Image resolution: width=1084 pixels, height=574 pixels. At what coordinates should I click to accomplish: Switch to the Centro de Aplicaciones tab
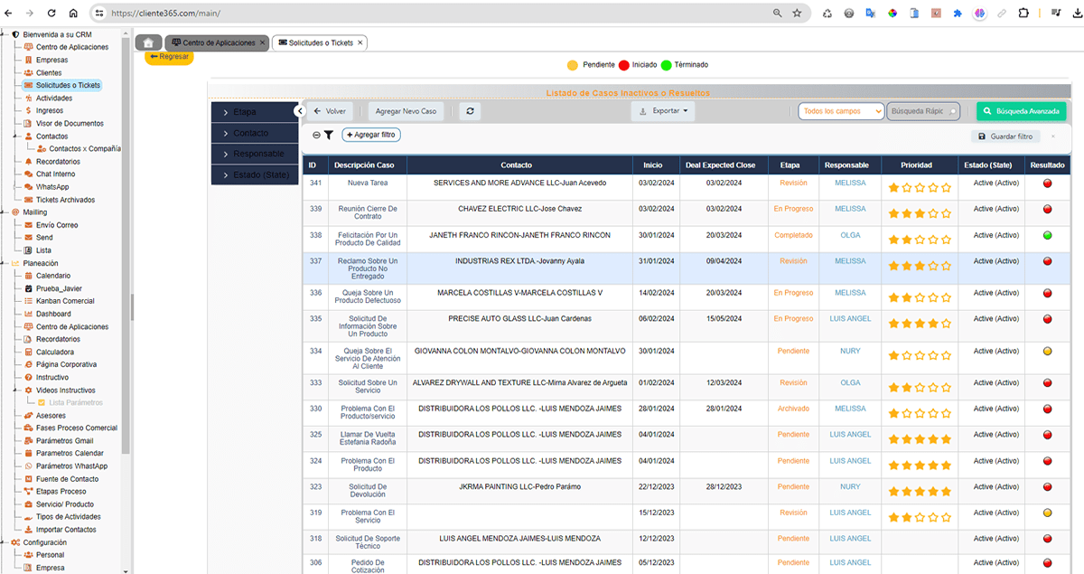(216, 42)
